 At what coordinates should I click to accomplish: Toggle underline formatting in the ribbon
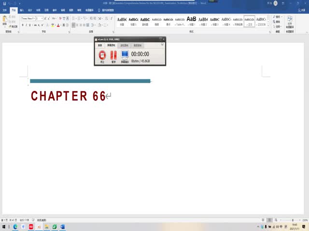click(30, 25)
